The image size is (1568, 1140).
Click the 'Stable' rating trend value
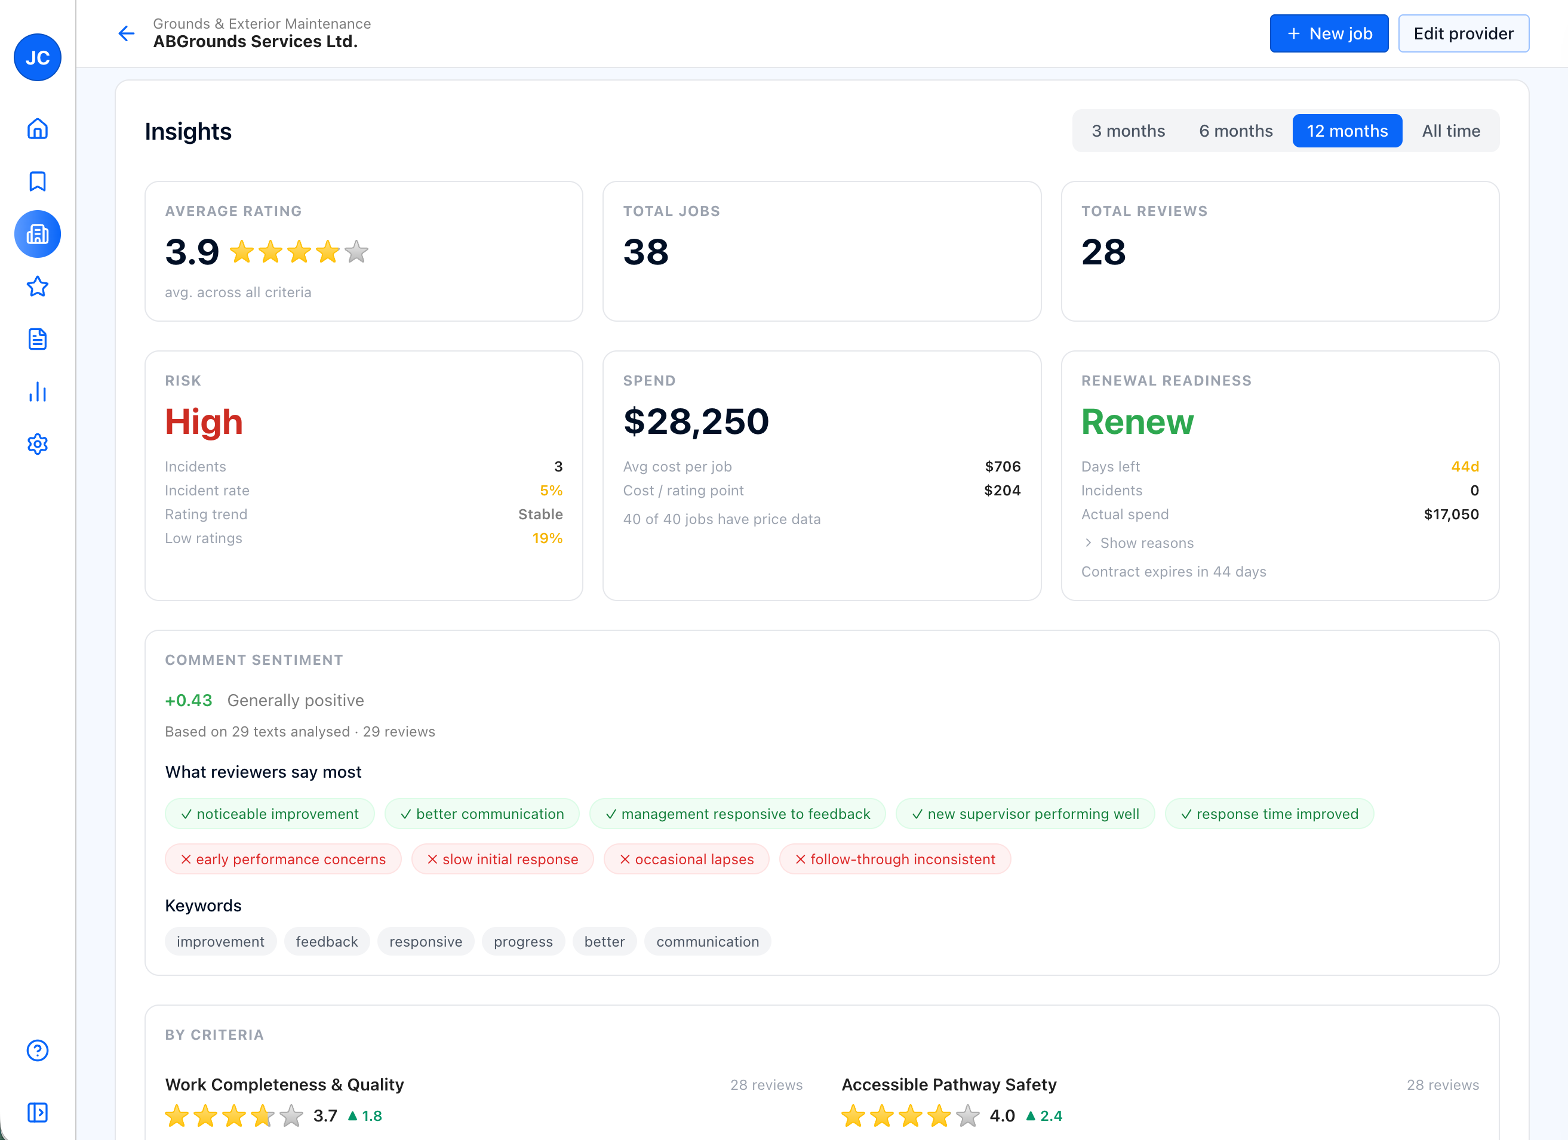tap(540, 514)
